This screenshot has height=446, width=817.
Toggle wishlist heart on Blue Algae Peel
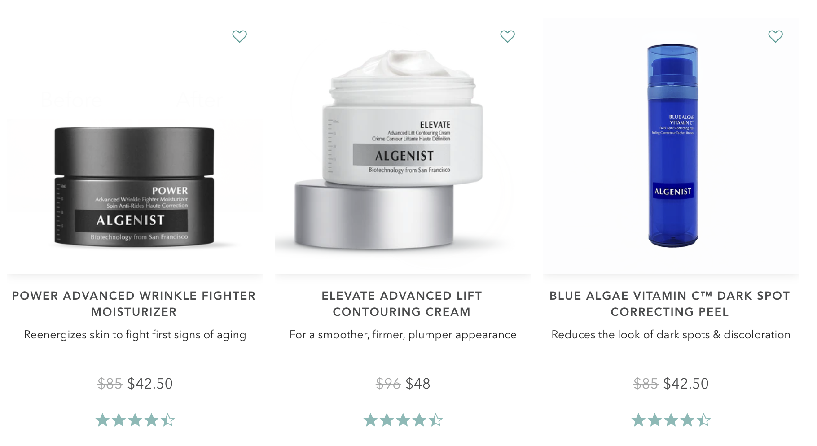(775, 36)
